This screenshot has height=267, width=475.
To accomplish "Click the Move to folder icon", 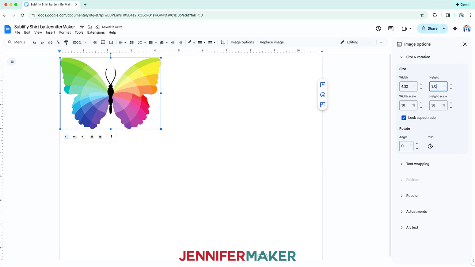I will click(x=90, y=27).
